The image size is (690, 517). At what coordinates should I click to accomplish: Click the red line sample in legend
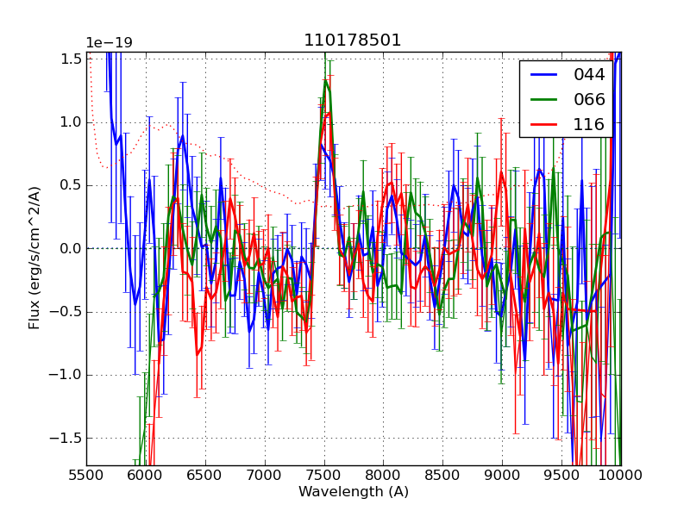pyautogui.click(x=545, y=125)
